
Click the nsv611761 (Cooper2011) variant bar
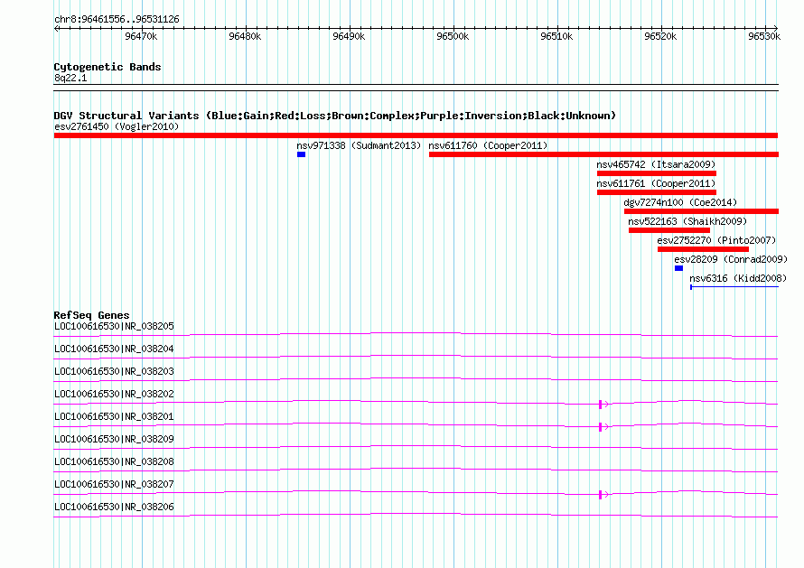click(657, 192)
